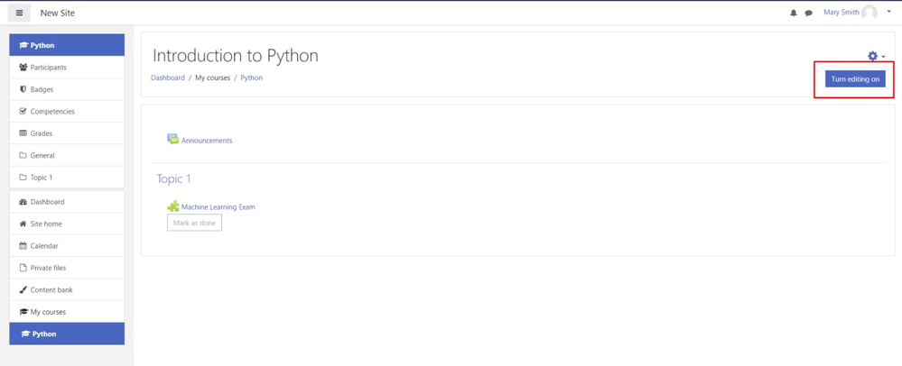
Task: Open Badges in the sidebar
Action: click(67, 89)
